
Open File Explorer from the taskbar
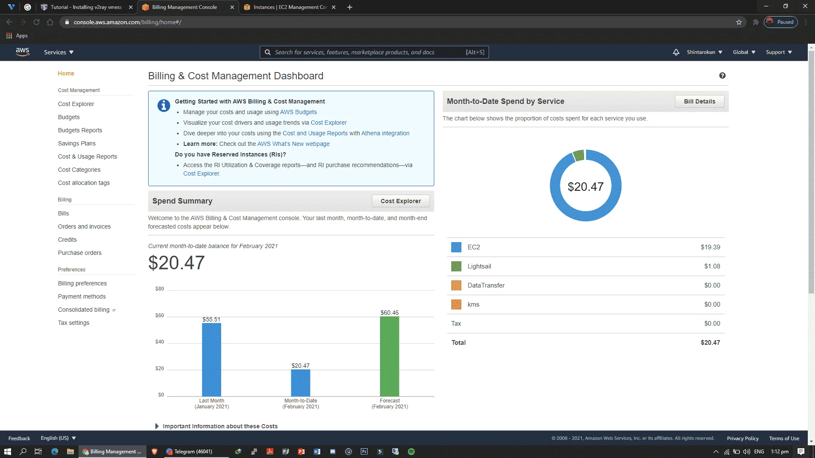70,452
